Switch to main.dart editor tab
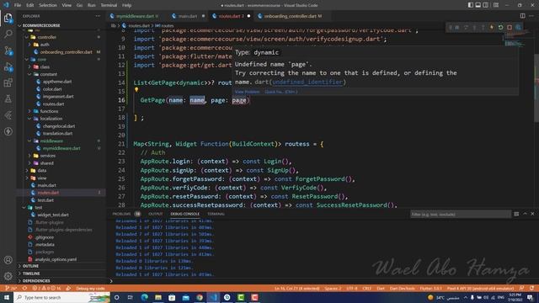 point(188,16)
